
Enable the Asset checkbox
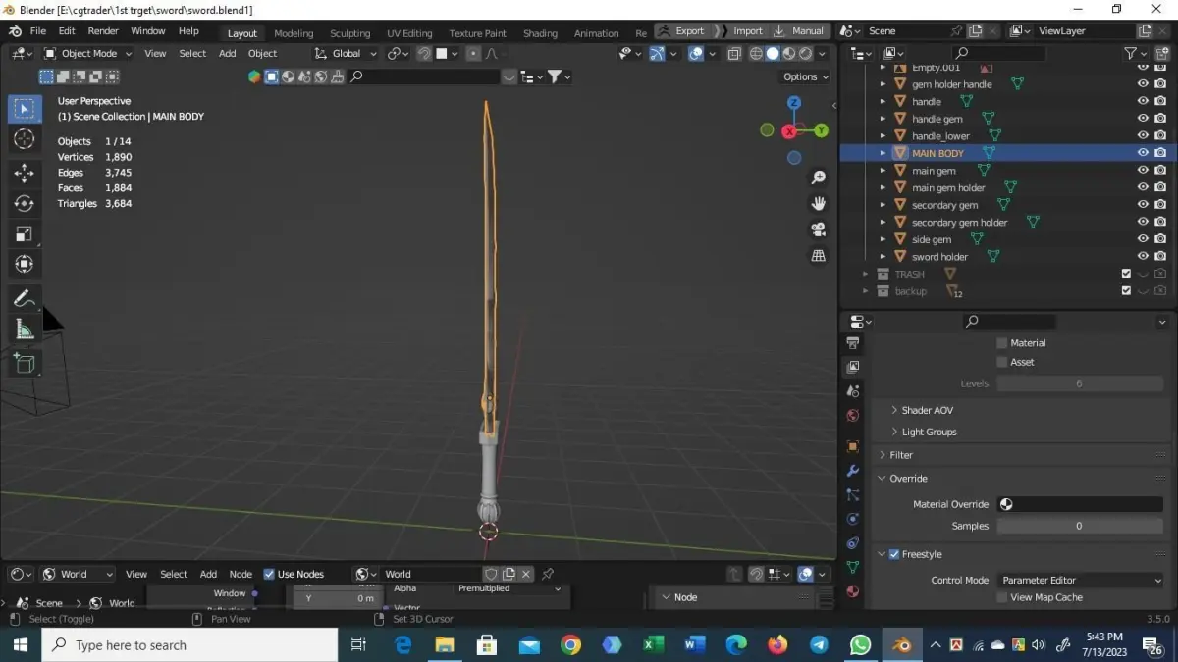[1001, 362]
